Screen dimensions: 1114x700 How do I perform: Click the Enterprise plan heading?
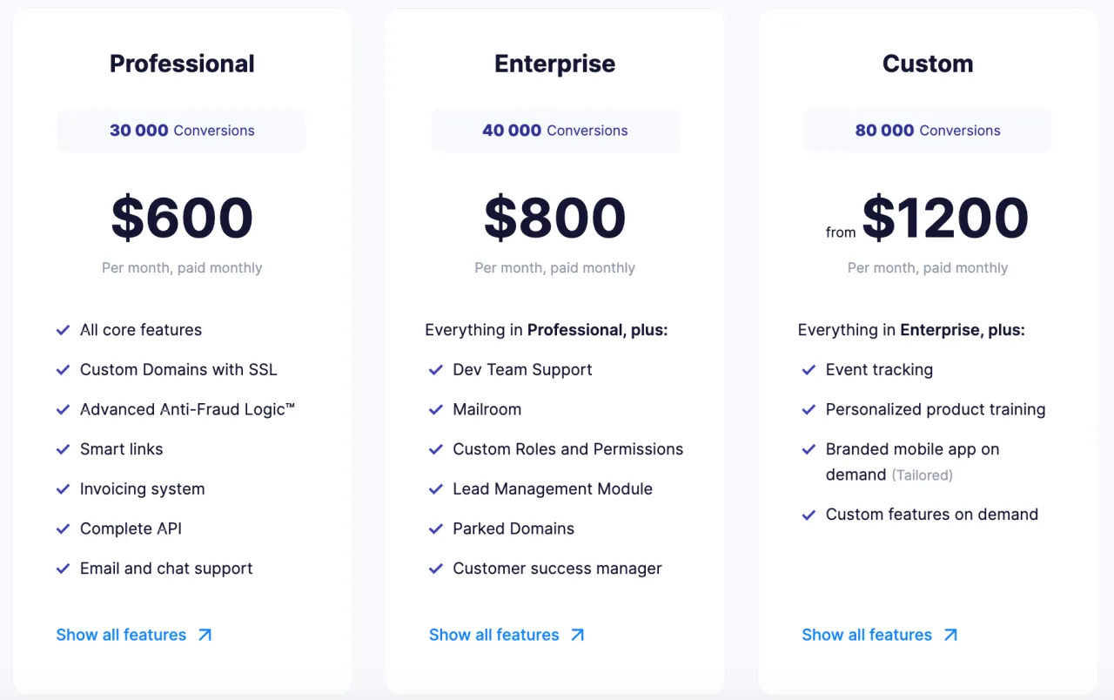coord(554,64)
